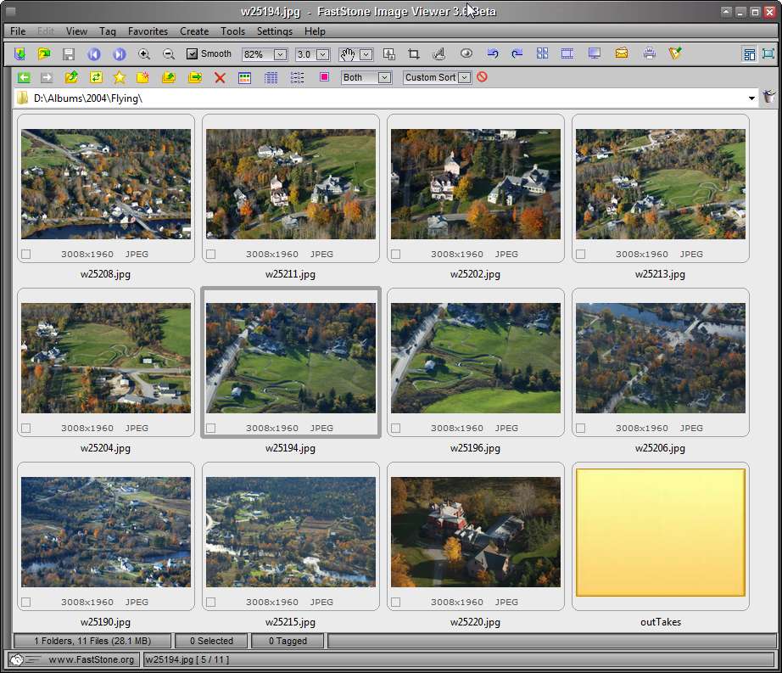Click the D:\Albums\2004\Flying\ path field
The image size is (782, 673).
tap(384, 98)
